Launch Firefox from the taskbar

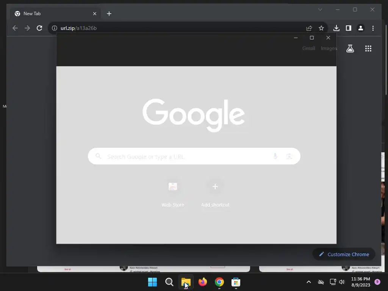point(203,282)
